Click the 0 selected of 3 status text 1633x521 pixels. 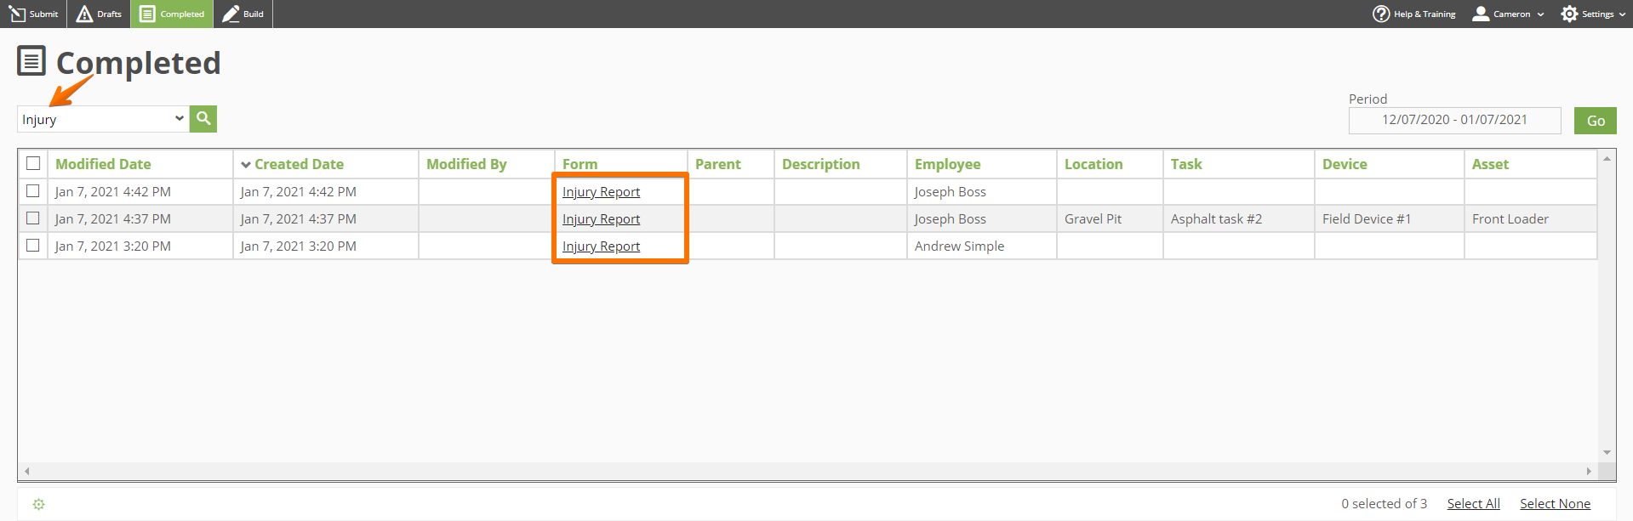1384,504
